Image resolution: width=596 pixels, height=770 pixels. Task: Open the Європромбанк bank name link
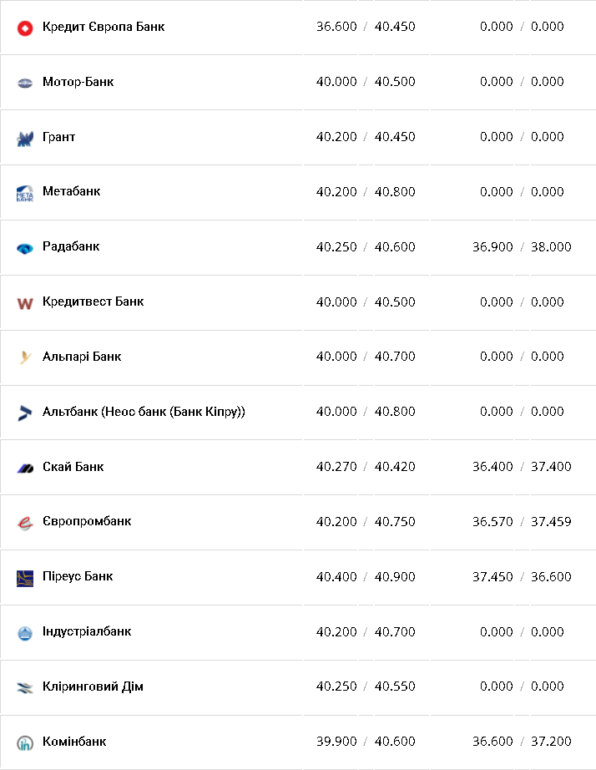(87, 522)
